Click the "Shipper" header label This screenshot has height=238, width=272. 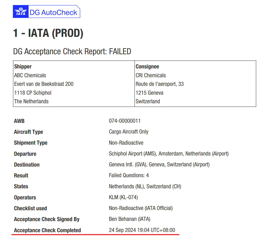[23, 67]
